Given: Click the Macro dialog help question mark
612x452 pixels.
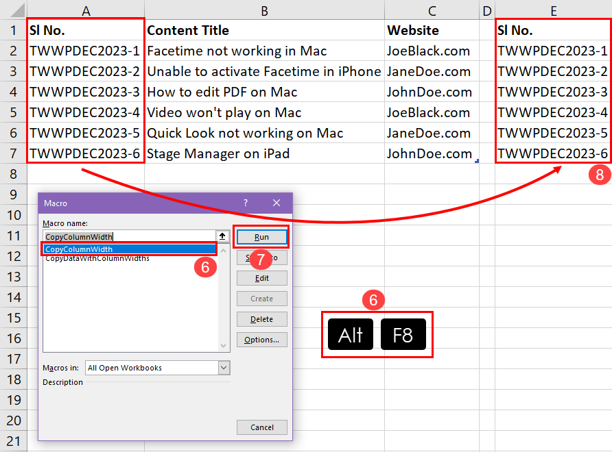Looking at the screenshot, I should click(x=245, y=203).
